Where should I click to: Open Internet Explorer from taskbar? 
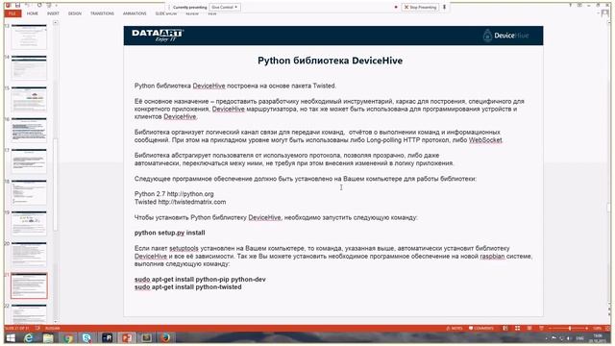tap(29, 337)
